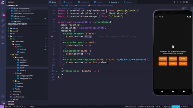The width and height of the screenshot is (193, 108).
Task: Open editor more actions ellipsis menu
Action: [190, 2]
